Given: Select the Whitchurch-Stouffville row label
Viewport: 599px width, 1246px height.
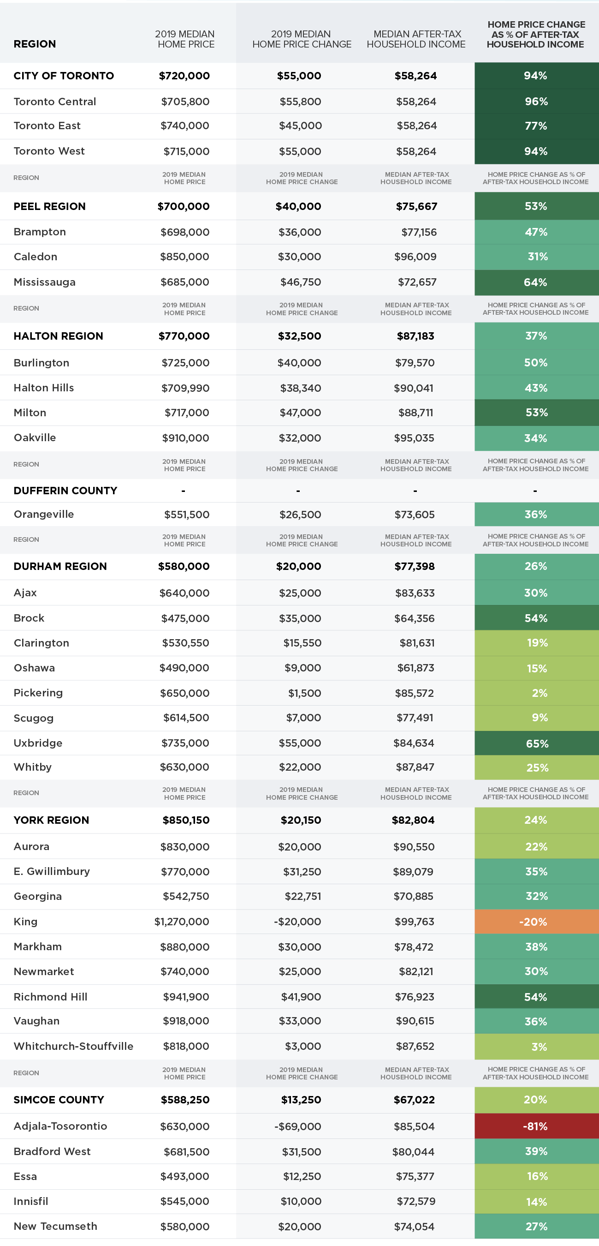Looking at the screenshot, I should [73, 1046].
